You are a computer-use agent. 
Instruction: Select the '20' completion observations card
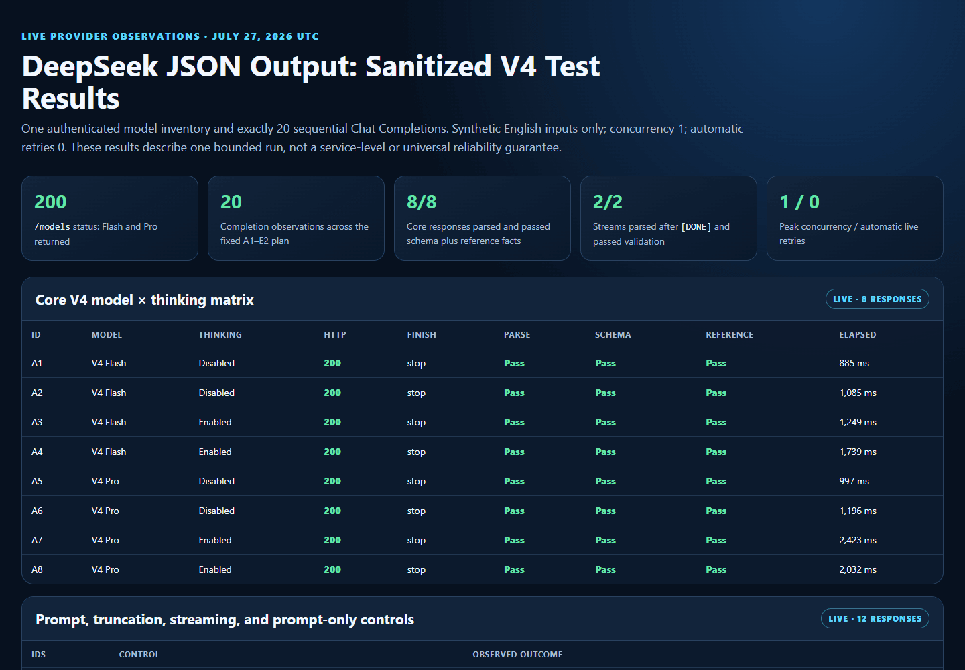click(296, 218)
